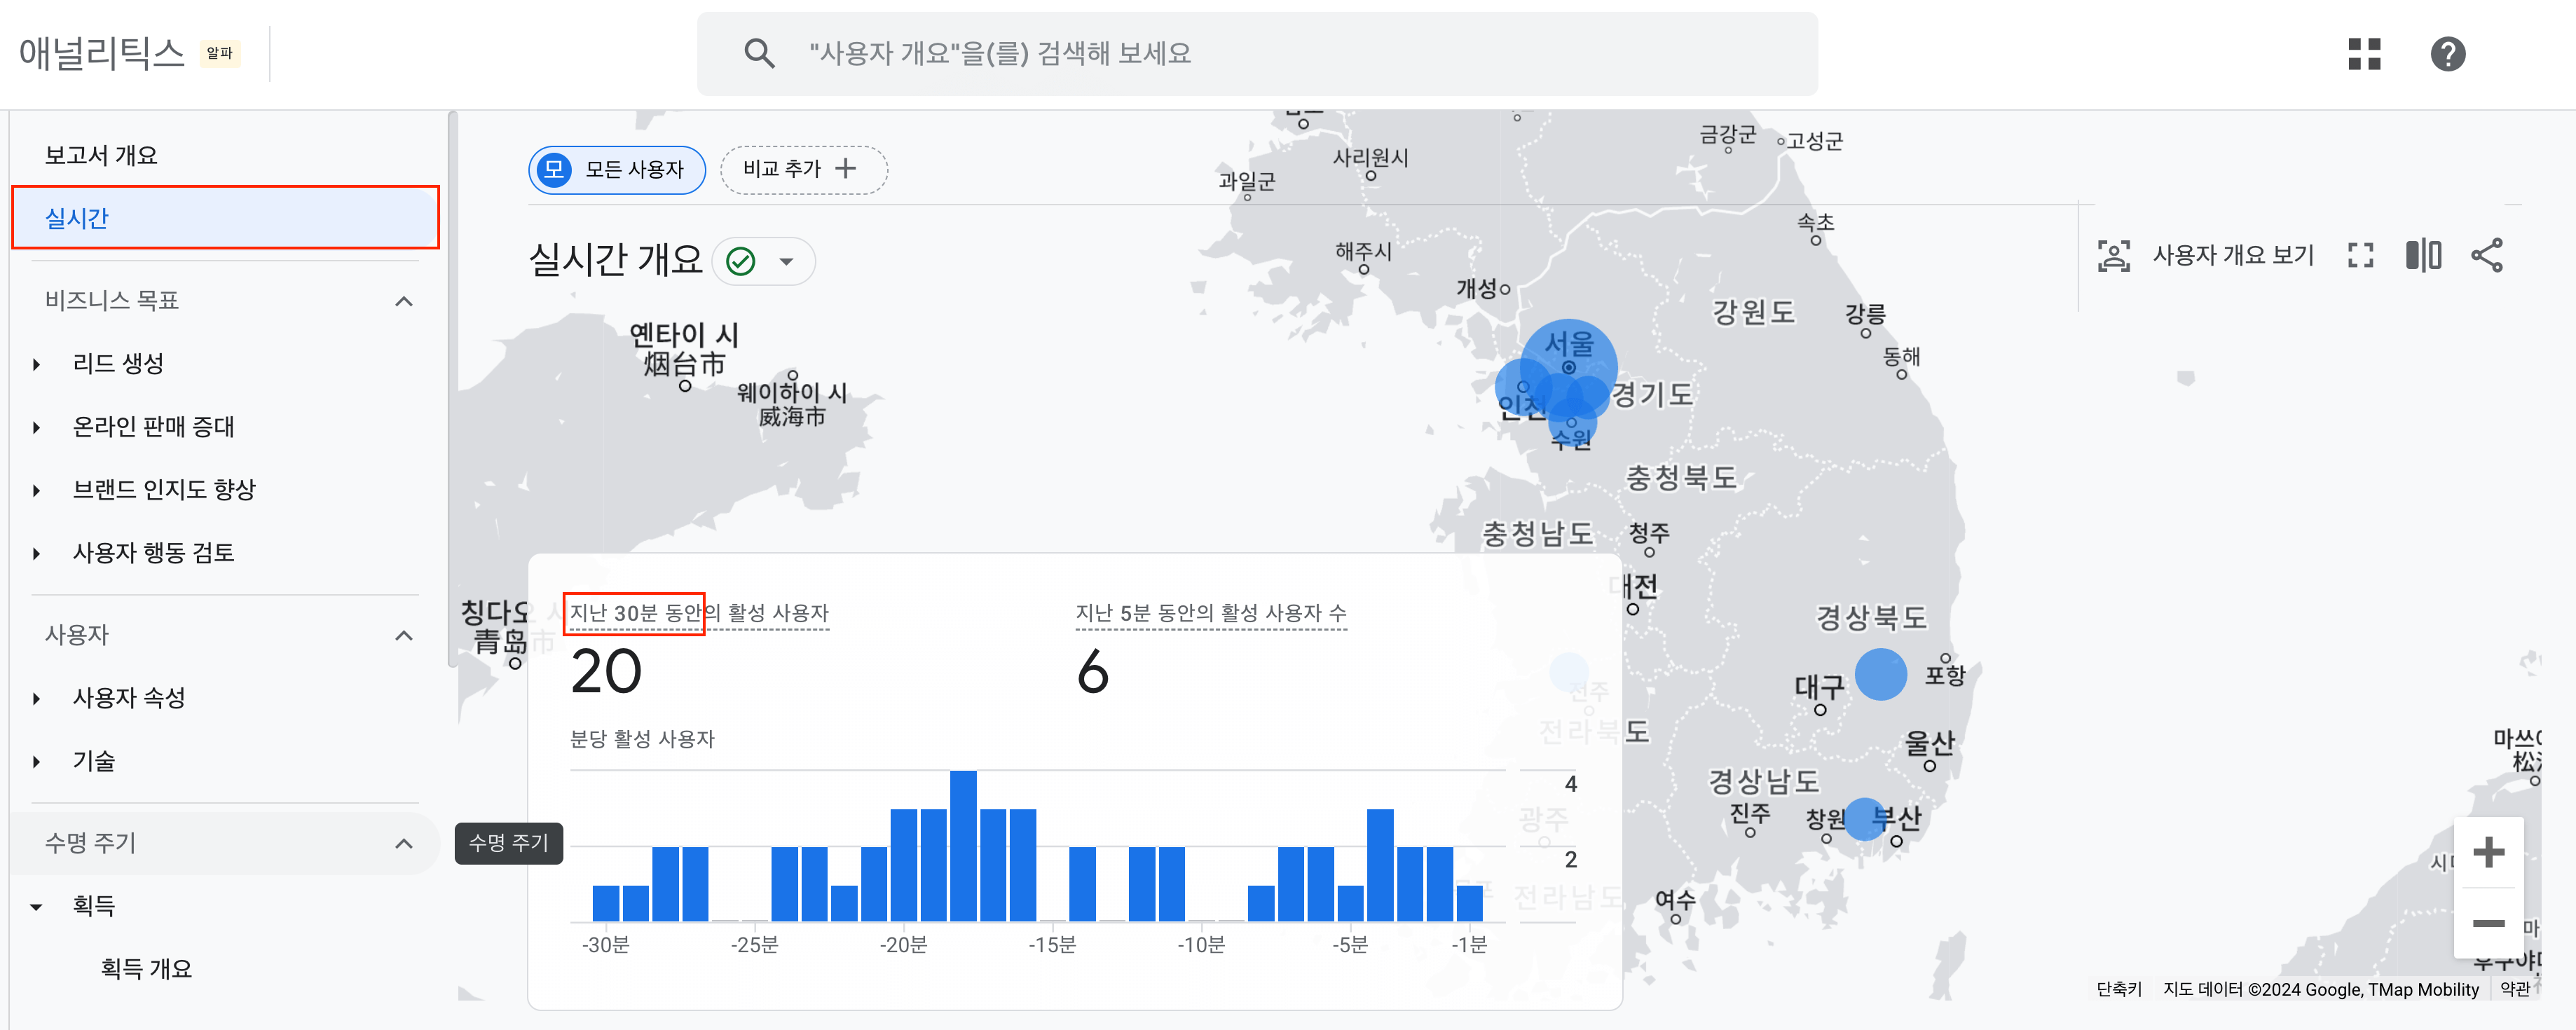Click the search input field

(1257, 53)
